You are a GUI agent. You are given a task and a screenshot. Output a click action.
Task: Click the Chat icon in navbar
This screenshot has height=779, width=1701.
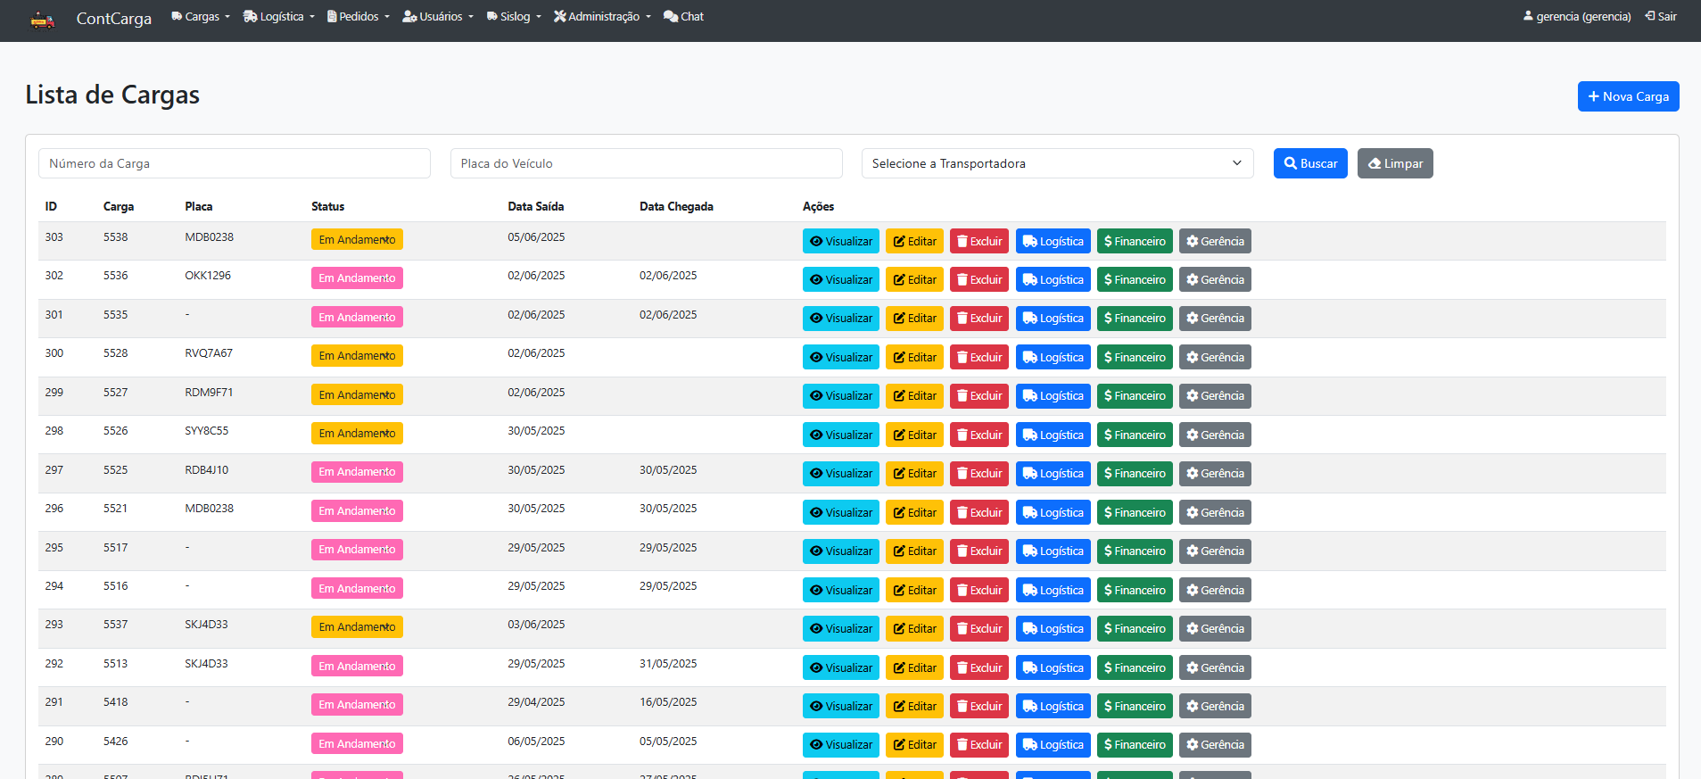[x=671, y=17]
